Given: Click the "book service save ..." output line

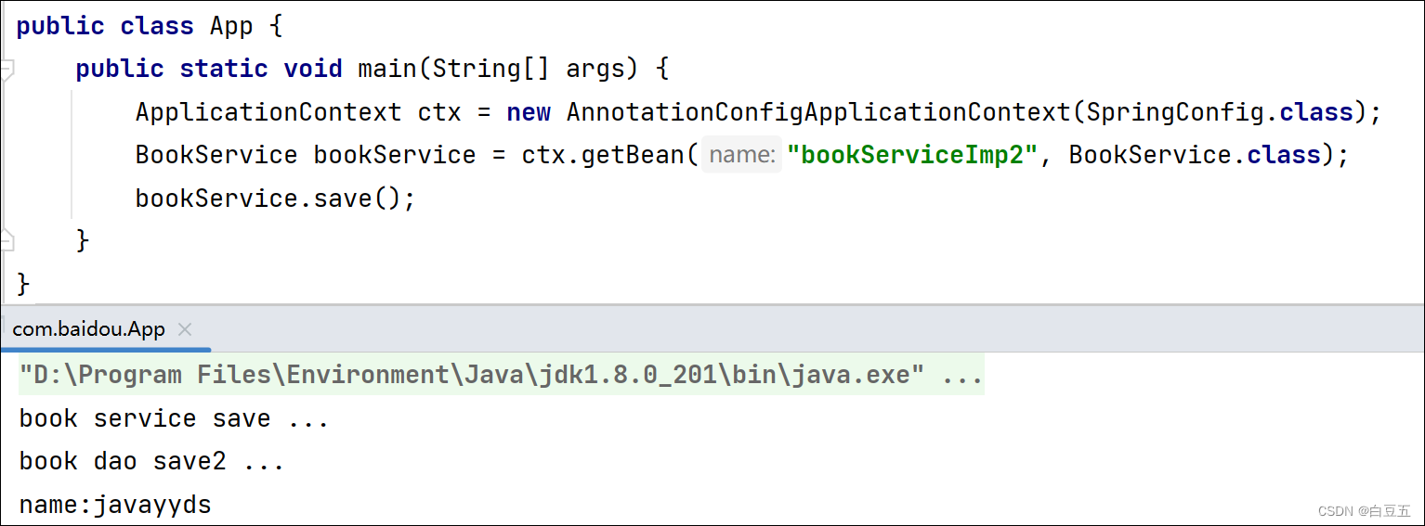Looking at the screenshot, I should point(174,418).
